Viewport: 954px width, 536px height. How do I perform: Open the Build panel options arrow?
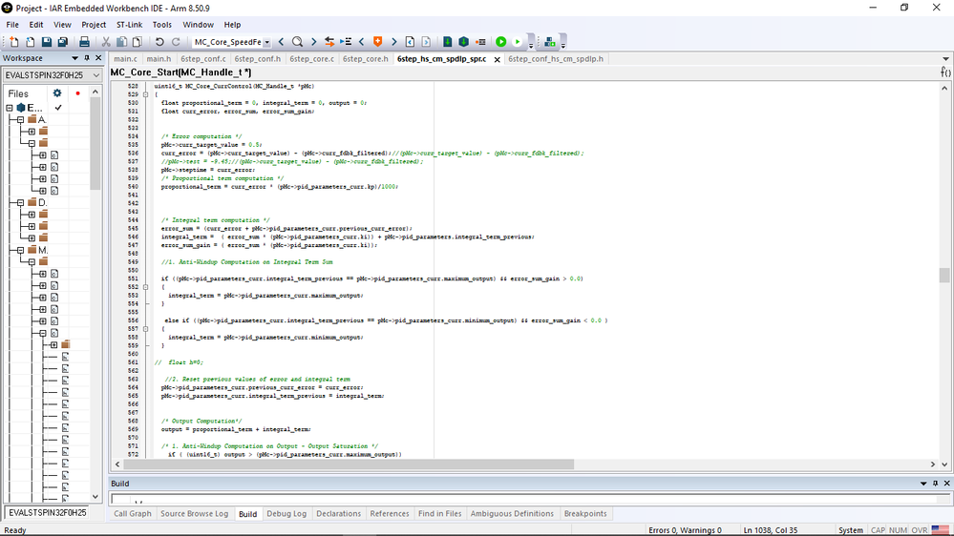tap(923, 484)
